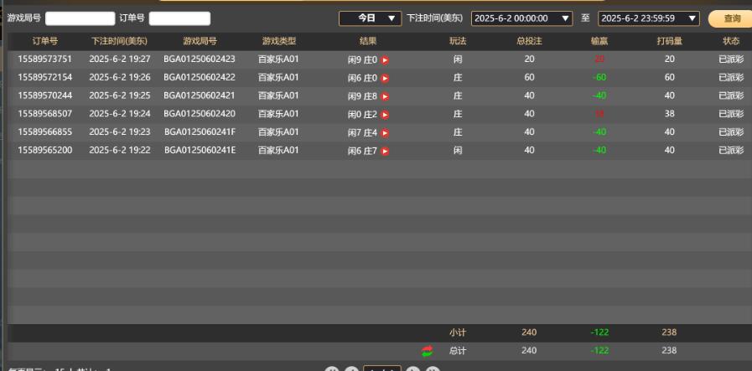Play the 闲6 庄7 result video
Screen dimensions: 752x371
click(x=386, y=152)
